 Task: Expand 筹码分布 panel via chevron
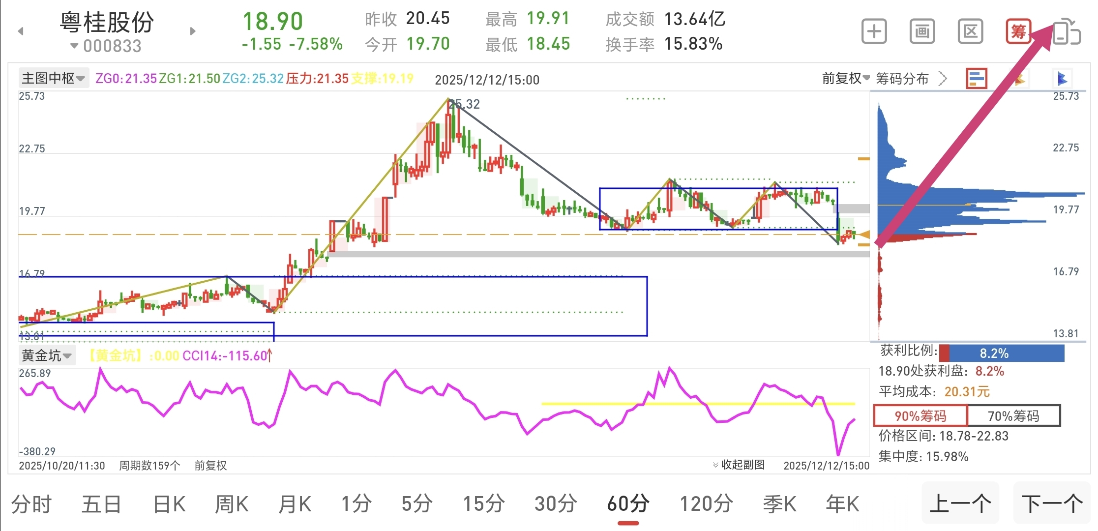click(x=943, y=78)
